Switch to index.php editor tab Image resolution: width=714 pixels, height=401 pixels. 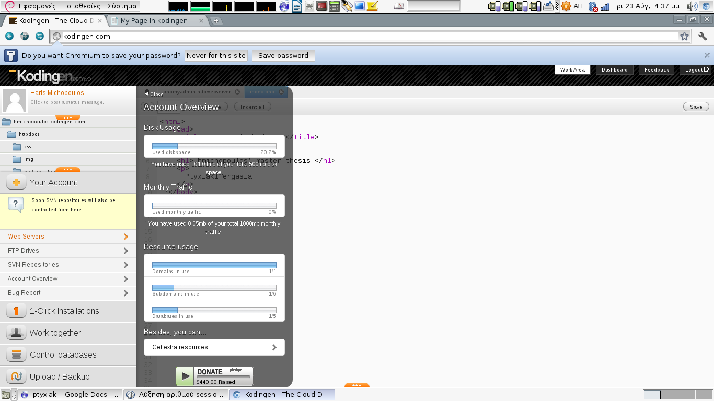[267, 92]
